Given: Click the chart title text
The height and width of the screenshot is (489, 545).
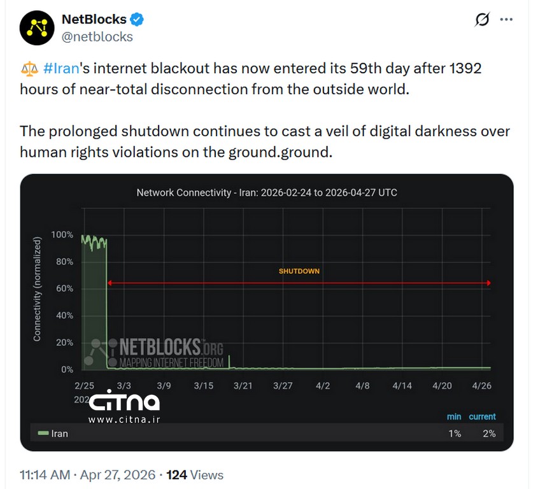Looking at the screenshot, I should click(x=267, y=192).
